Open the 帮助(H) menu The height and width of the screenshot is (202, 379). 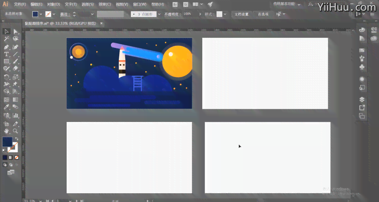click(x=158, y=4)
